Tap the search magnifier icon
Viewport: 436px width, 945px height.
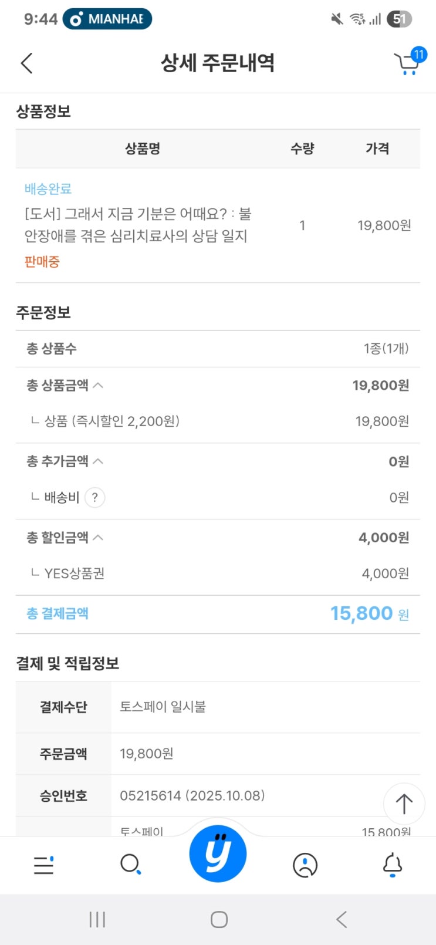coord(130,865)
